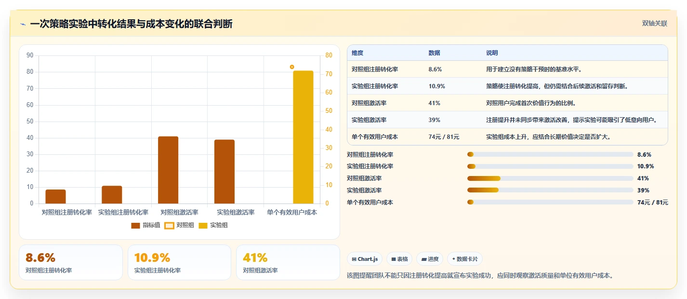
Task: Click the note 对照用户完成首次价值行为的比例
Action: (x=531, y=103)
